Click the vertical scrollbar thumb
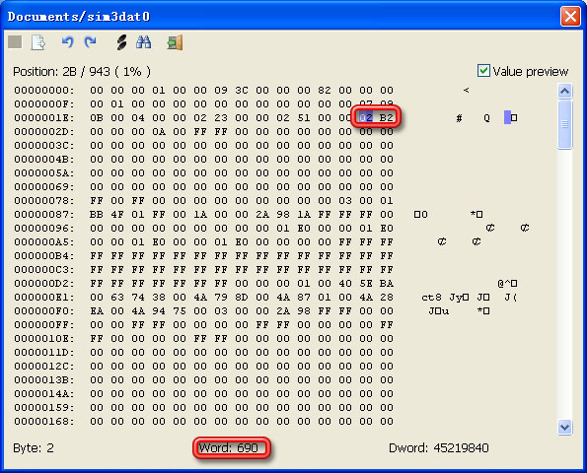Image resolution: width=587 pixels, height=473 pixels. (564, 124)
